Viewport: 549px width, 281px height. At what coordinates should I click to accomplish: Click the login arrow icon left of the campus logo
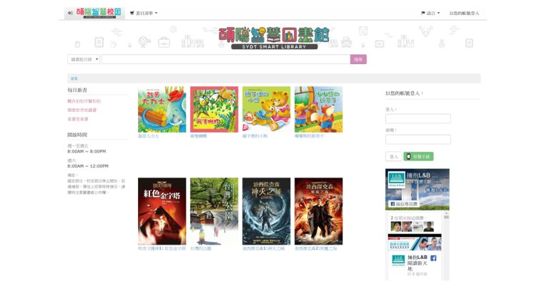70,13
